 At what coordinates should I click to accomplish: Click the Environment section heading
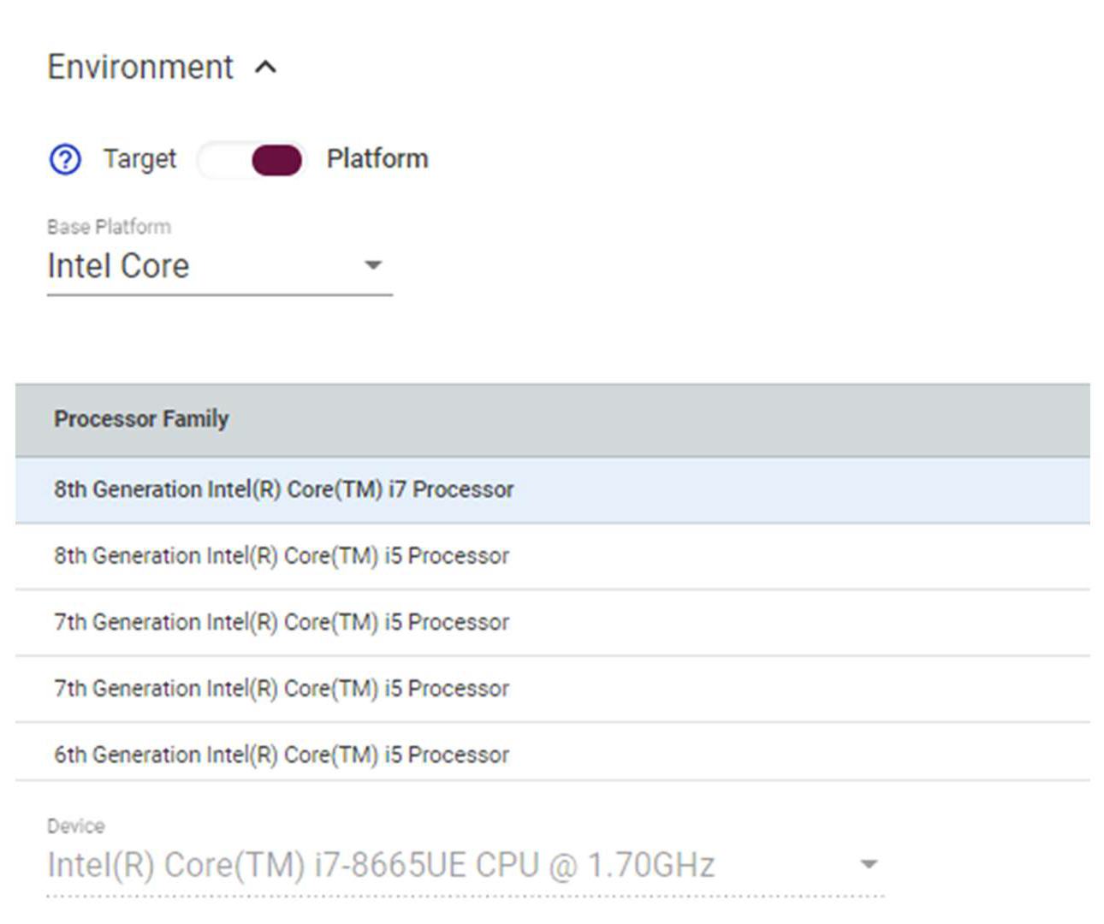(140, 68)
